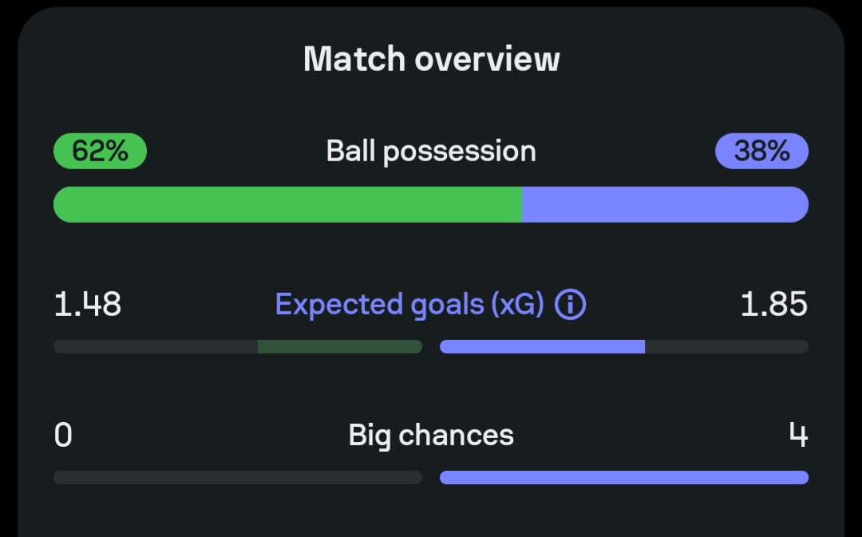The height and width of the screenshot is (537, 862).
Task: Click the full purple away Big chances bar
Action: point(624,477)
